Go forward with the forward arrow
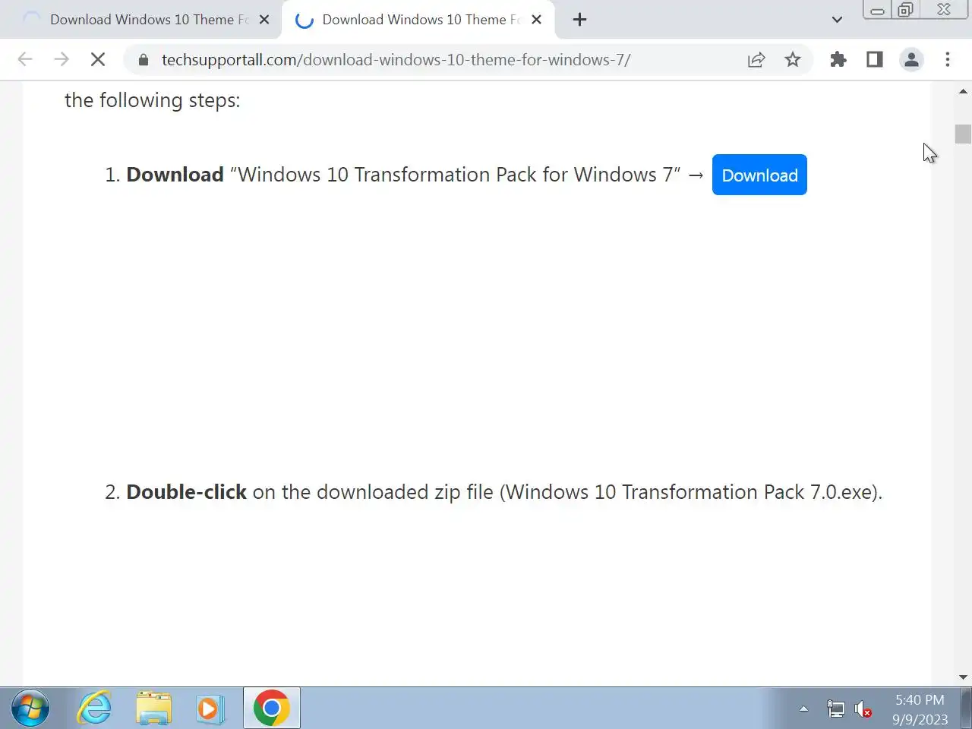The height and width of the screenshot is (729, 972). 62,59
